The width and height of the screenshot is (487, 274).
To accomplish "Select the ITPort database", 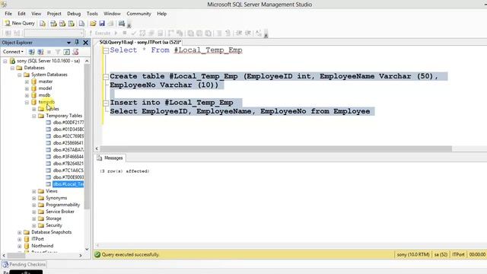I will pyautogui.click(x=37, y=239).
